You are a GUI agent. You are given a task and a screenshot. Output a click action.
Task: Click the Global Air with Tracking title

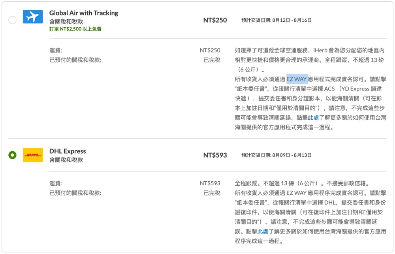point(83,13)
